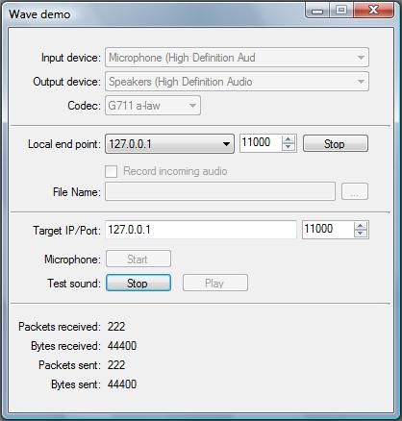Decrease target port with down arrow
Viewport: 402px width, 421px height.
(x=361, y=234)
